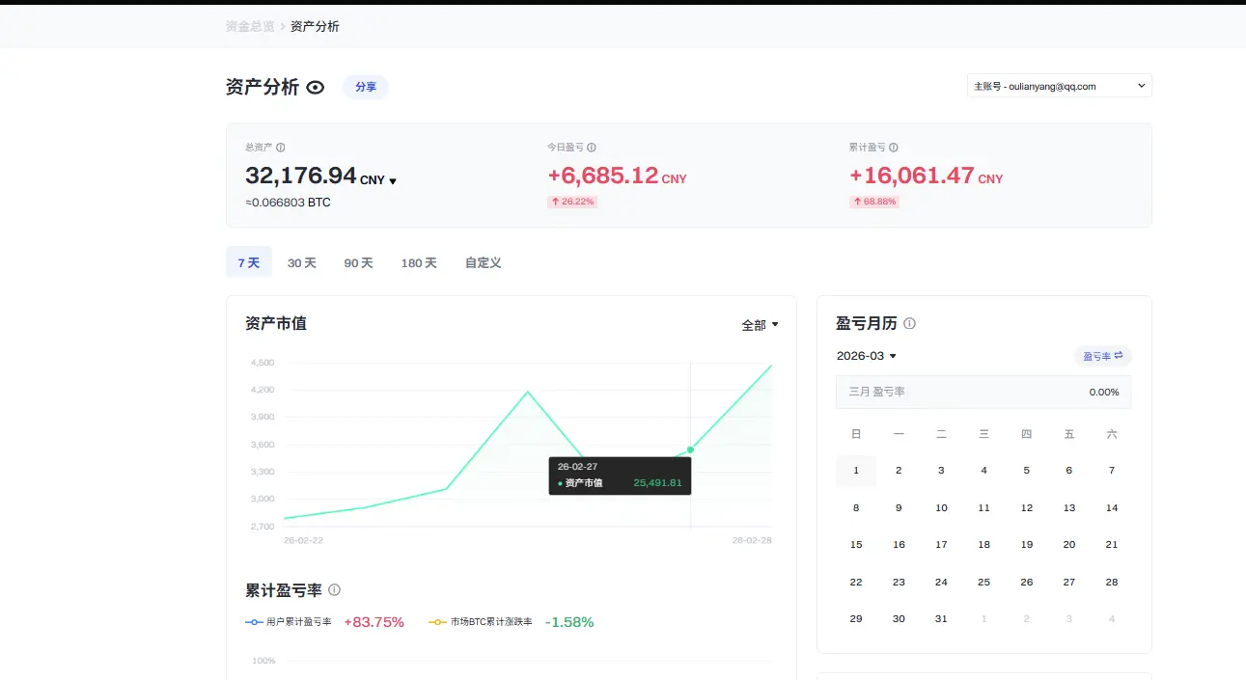Toggle 用户累计盈亏率 legend series
Screen dimensions: 1246x680
[289, 622]
